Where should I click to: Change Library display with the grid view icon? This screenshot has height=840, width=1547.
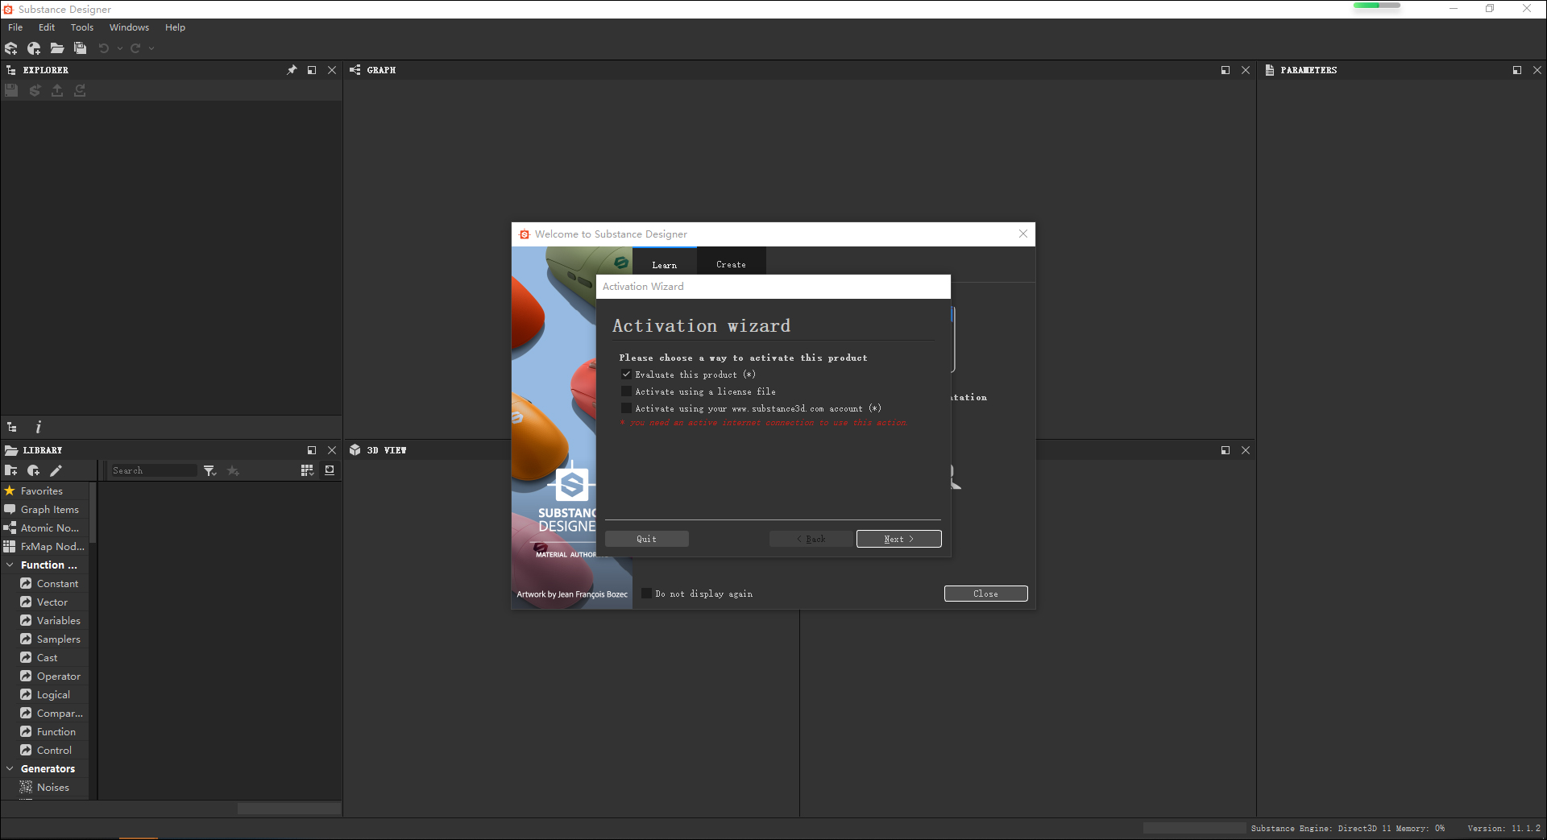pyautogui.click(x=307, y=470)
